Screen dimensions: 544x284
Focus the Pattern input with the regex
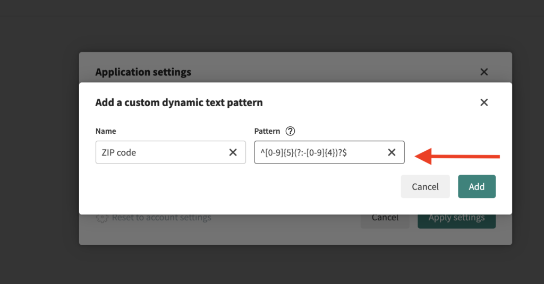click(319, 152)
